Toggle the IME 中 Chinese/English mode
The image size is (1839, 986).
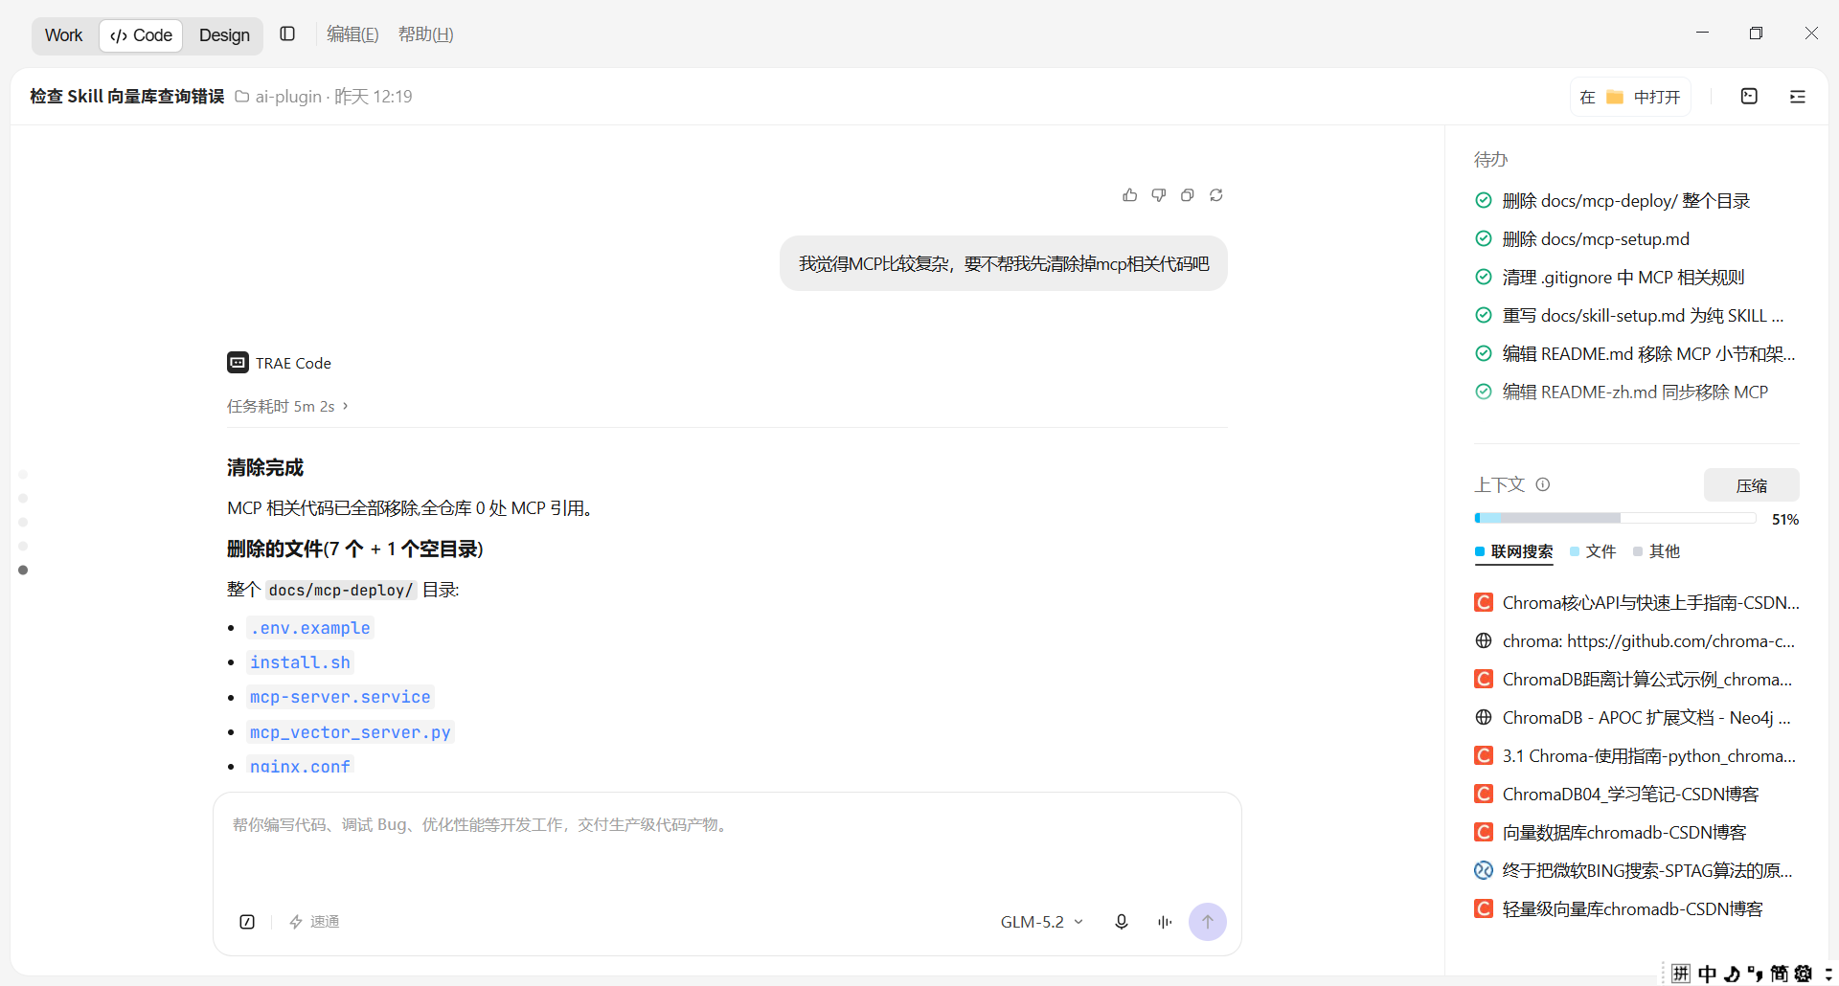(x=1707, y=974)
